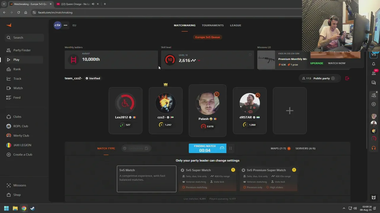Switch to the LEAGUE tab
The height and width of the screenshot is (213, 380).
point(236,25)
